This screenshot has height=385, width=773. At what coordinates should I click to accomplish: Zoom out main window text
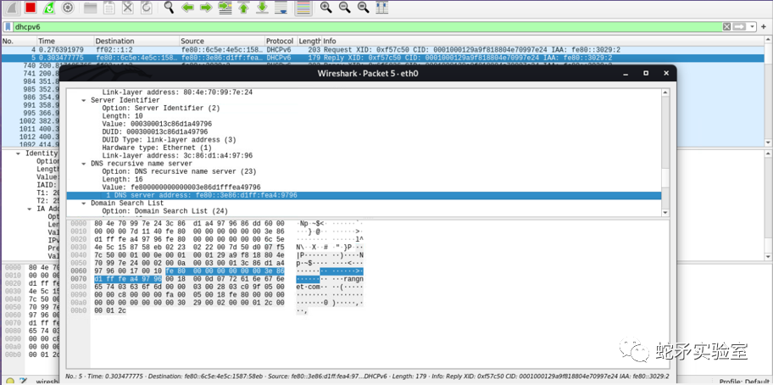click(344, 8)
